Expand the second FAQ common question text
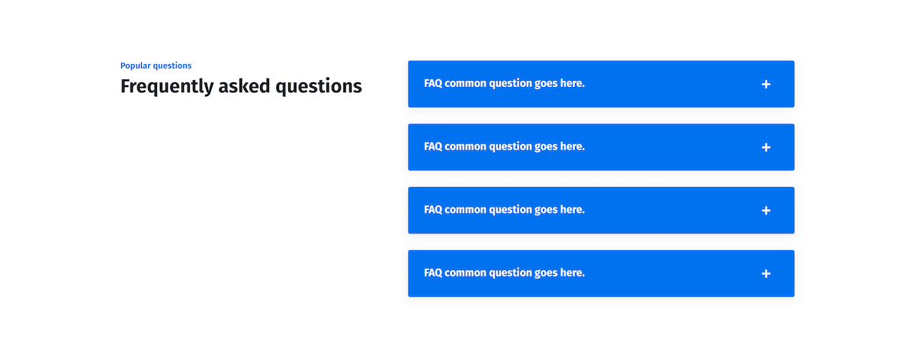915x357 pixels. [x=504, y=146]
